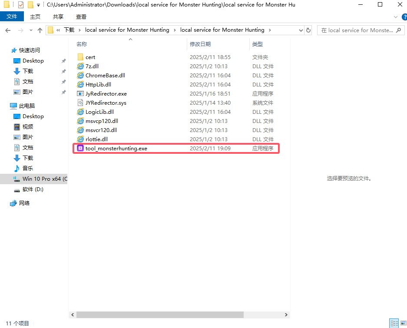This screenshot has width=407, height=328.
Task: Open the 共享 ribbon tab
Action: tap(58, 17)
